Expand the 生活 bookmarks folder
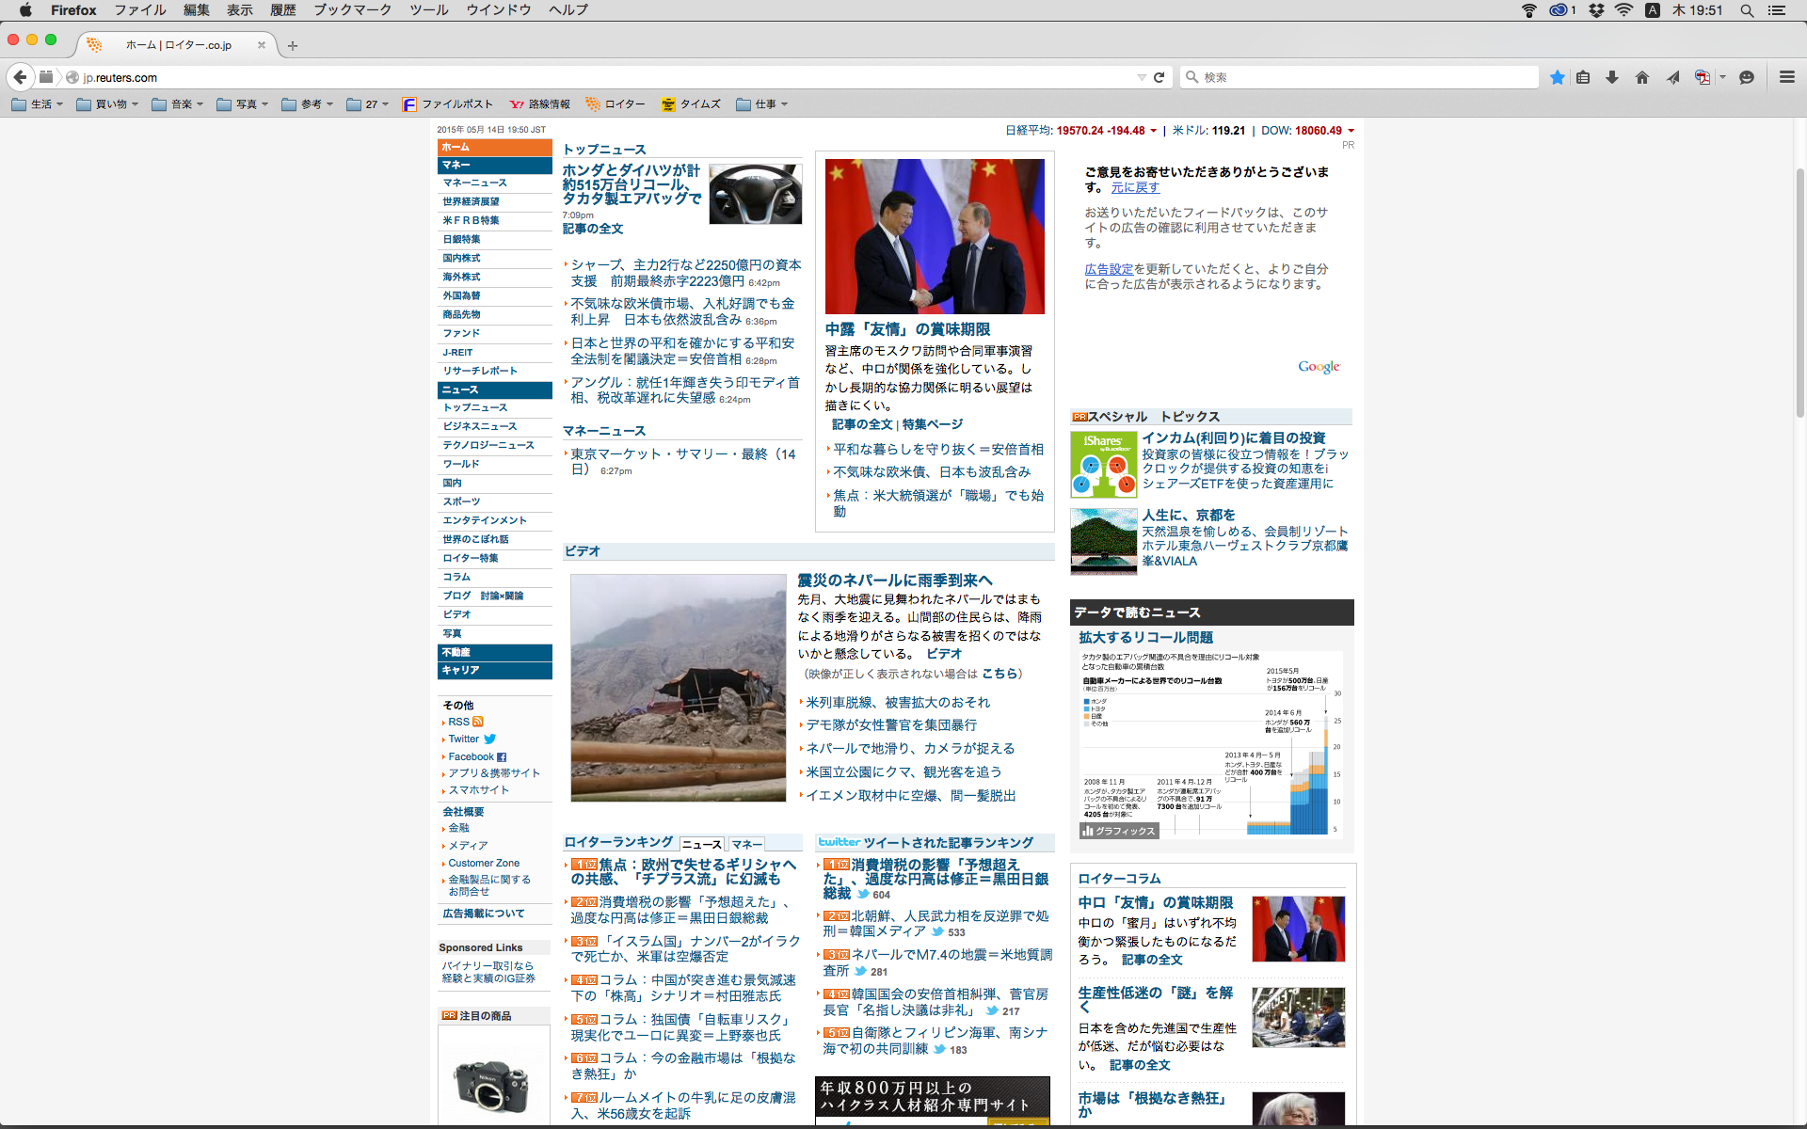Viewport: 1807px width, 1129px height. (38, 104)
